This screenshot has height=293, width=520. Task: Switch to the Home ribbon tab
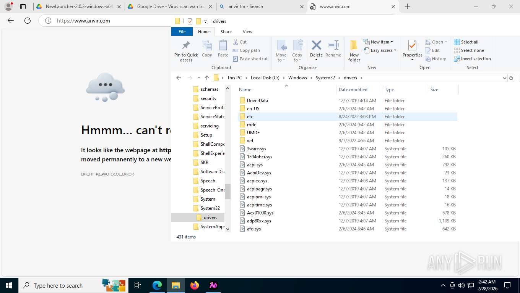point(204,32)
